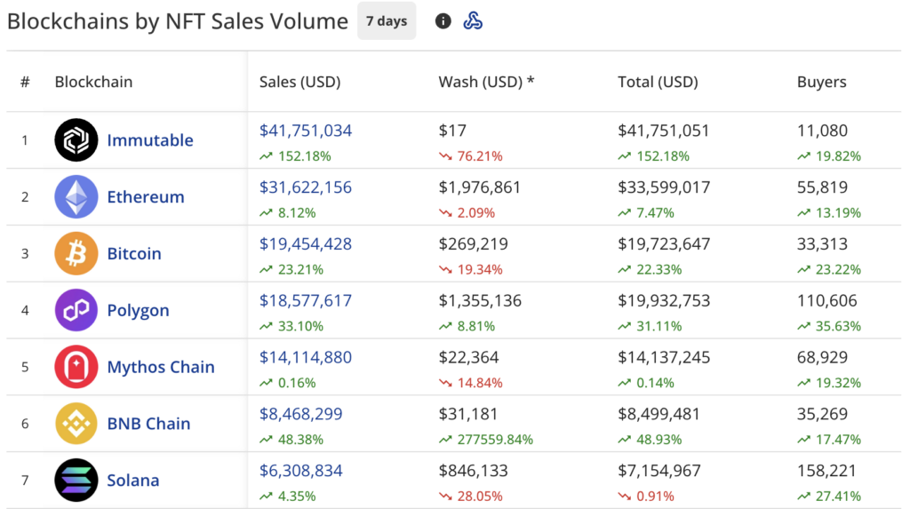Click the purple Polygon logo
The width and height of the screenshot is (910, 509).
pos(76,311)
